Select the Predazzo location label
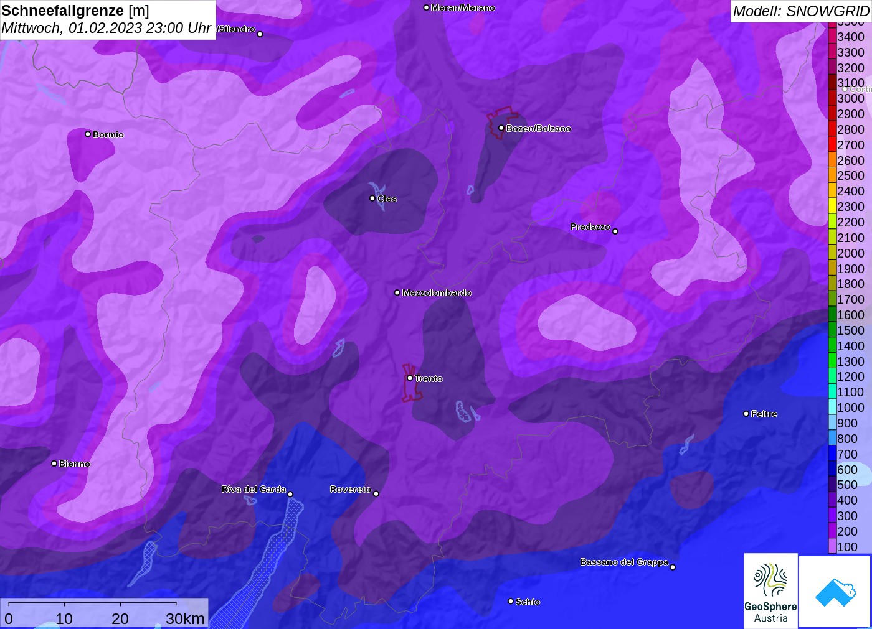 coord(590,226)
